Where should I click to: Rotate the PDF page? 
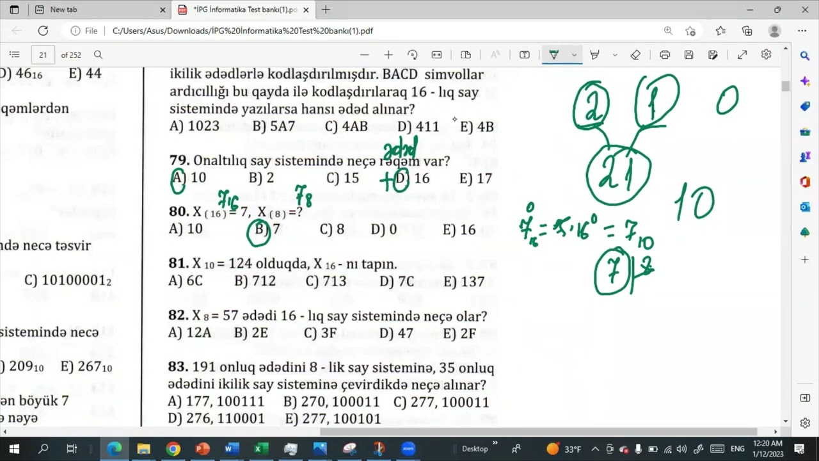coord(412,55)
